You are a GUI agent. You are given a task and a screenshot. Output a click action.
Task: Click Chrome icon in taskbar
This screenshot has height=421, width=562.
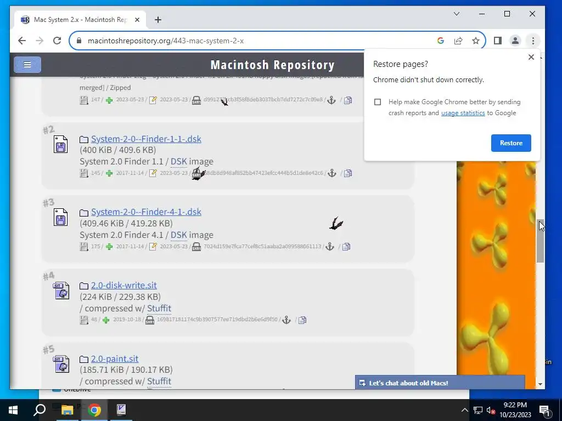(94, 410)
